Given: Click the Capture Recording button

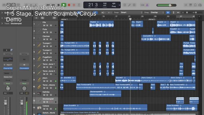Looking at the screenshot, I should (x=74, y=5).
